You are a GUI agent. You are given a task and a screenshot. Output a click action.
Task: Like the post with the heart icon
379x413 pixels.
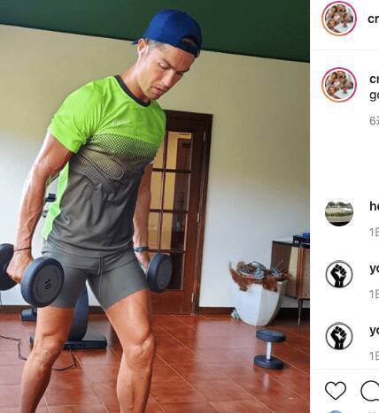(x=336, y=391)
